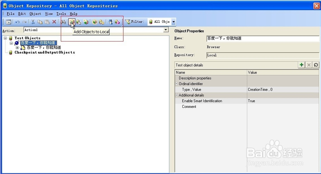Open the Object menu
The height and width of the screenshot is (174, 321).
[35, 14]
